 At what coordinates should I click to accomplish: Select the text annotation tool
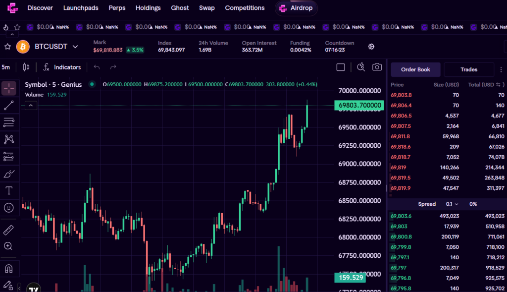point(9,190)
